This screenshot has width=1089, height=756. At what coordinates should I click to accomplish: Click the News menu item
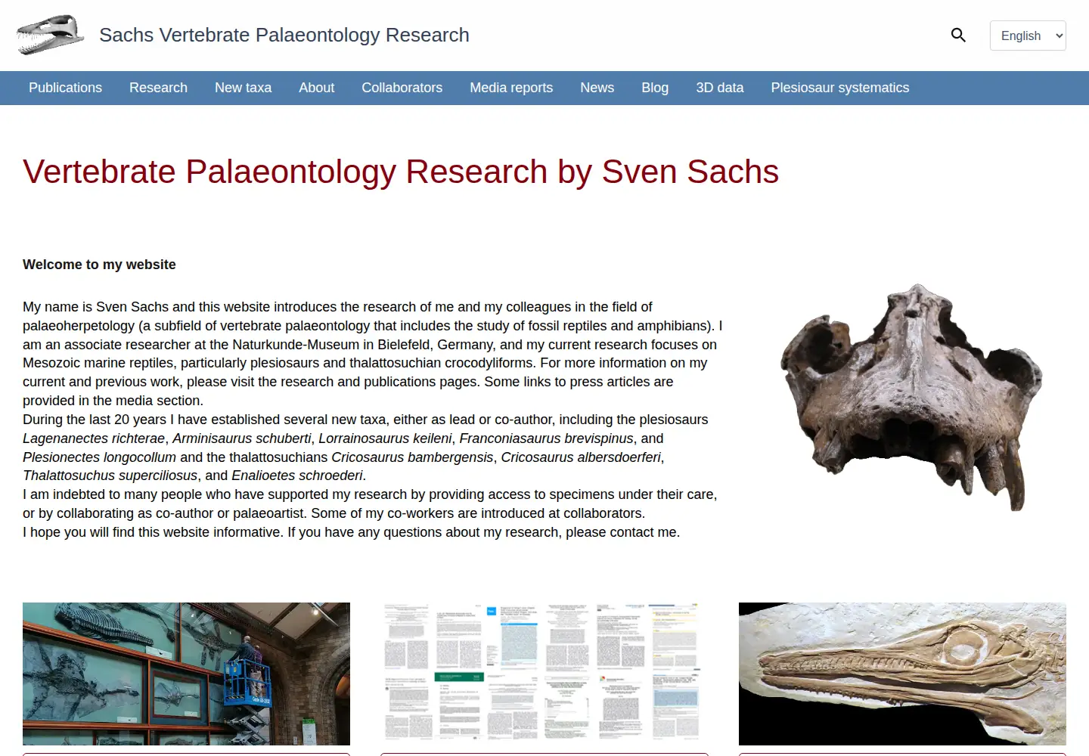click(x=597, y=88)
